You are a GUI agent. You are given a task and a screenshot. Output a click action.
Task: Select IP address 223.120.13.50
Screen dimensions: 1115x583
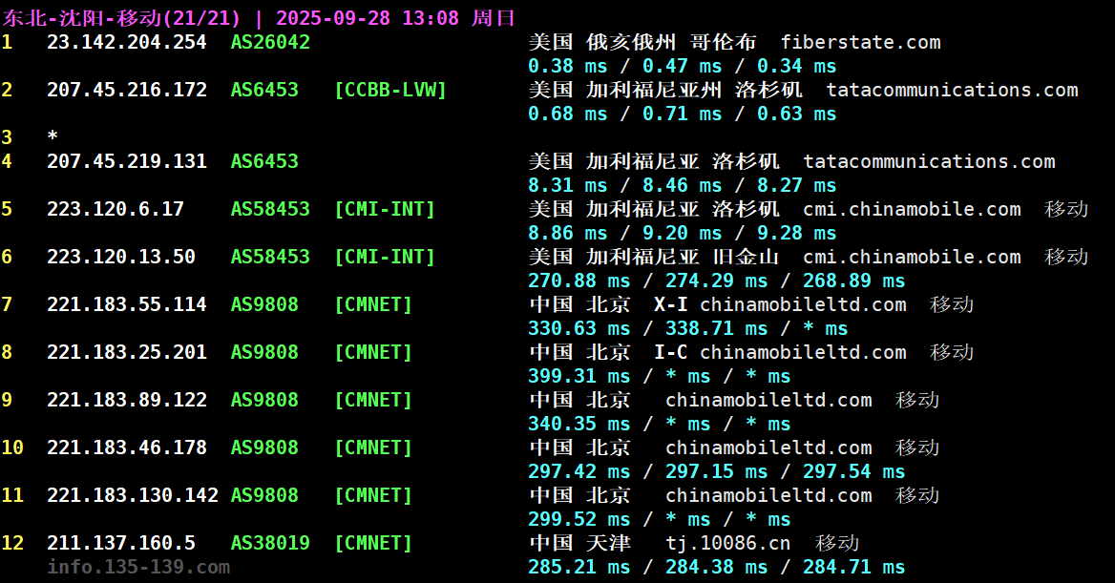pyautogui.click(x=120, y=258)
